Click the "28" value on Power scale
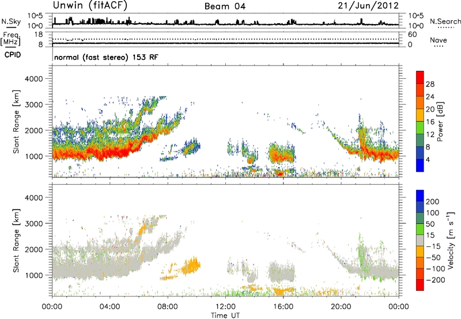Image resolution: width=461 pixels, height=319 pixels. coord(430,84)
